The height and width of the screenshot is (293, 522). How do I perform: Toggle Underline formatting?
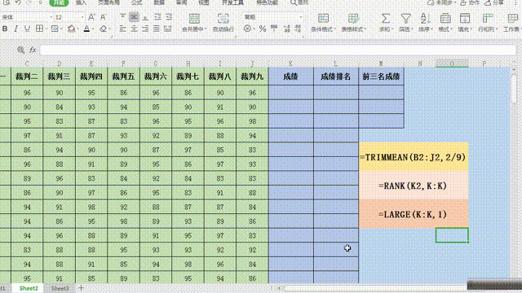[x=27, y=29]
